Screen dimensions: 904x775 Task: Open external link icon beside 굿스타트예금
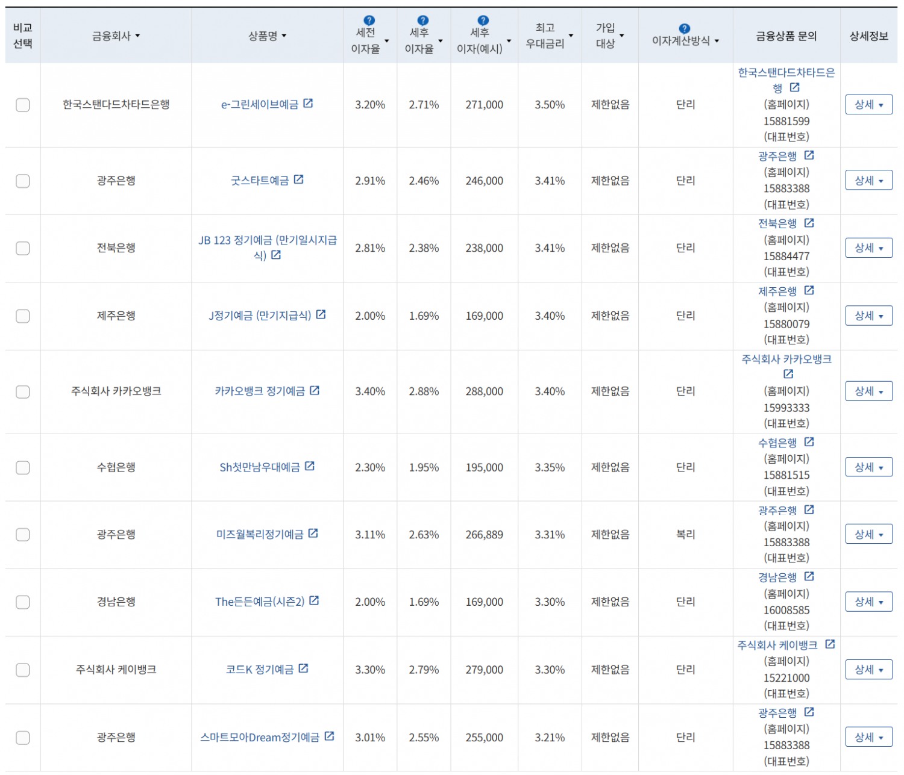coord(298,179)
